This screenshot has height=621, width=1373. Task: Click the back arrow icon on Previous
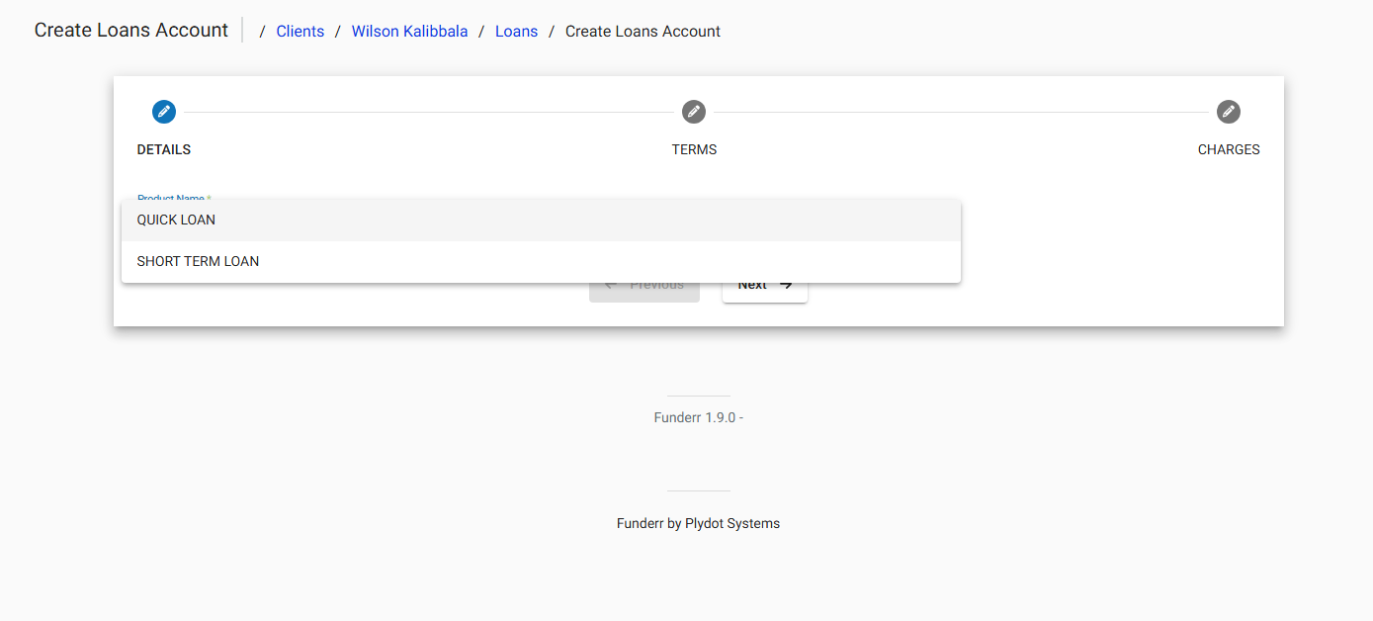pos(609,284)
